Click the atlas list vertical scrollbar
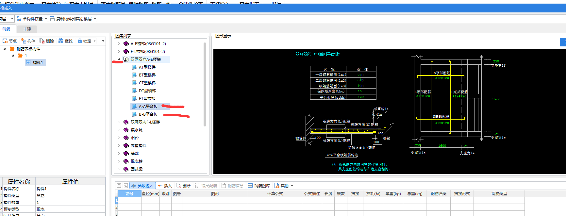 (x=205, y=84)
